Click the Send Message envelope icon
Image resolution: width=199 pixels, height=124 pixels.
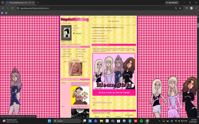[x=63, y=51]
